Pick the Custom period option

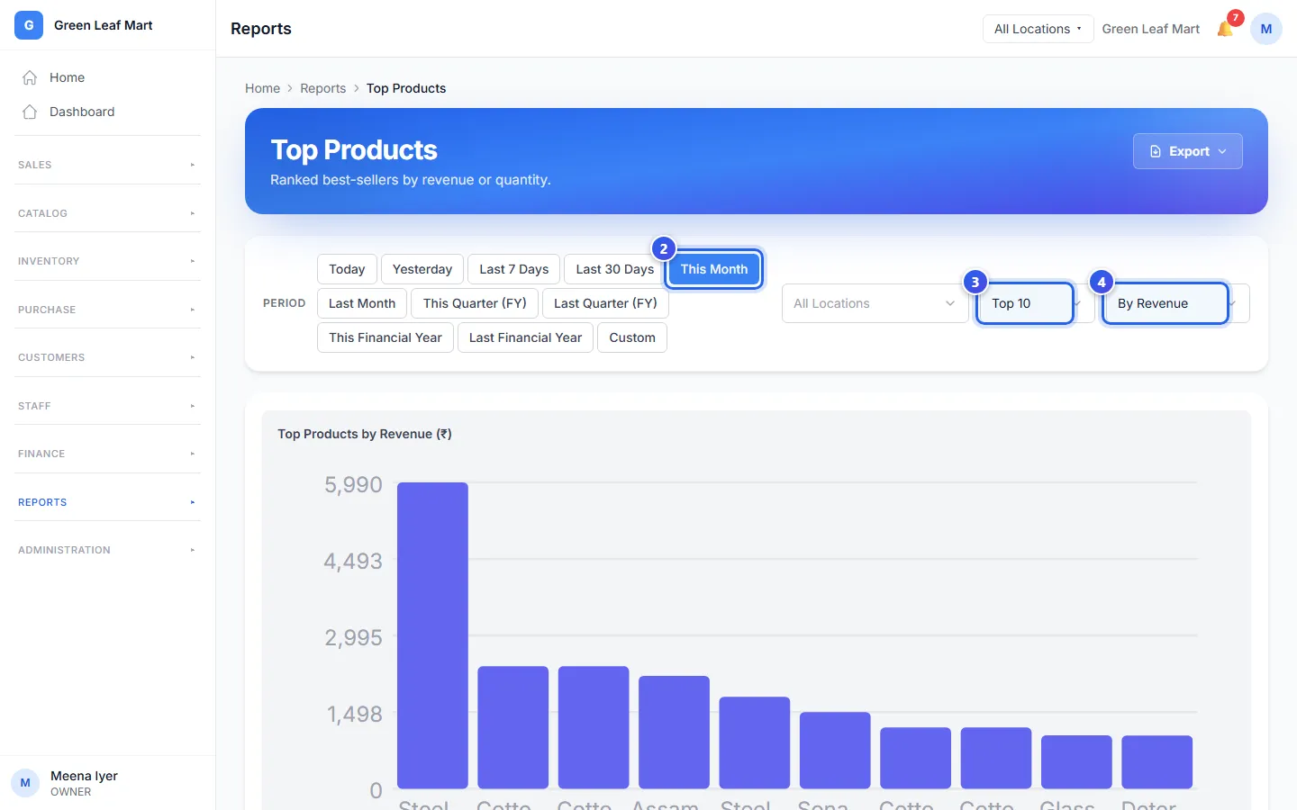[x=632, y=337]
